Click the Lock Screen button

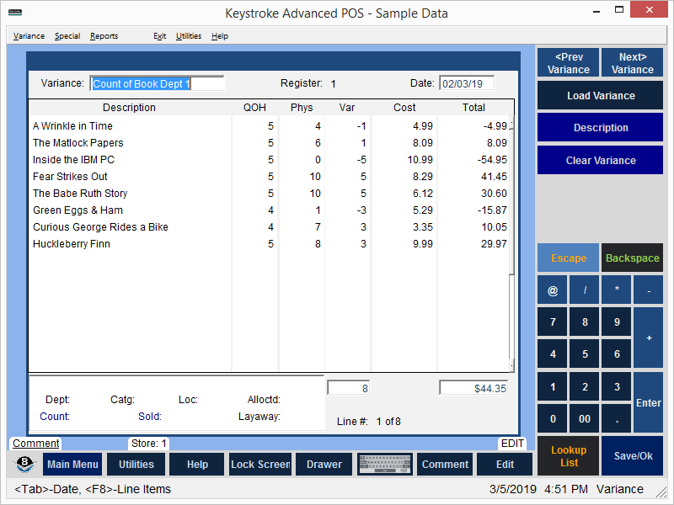260,465
